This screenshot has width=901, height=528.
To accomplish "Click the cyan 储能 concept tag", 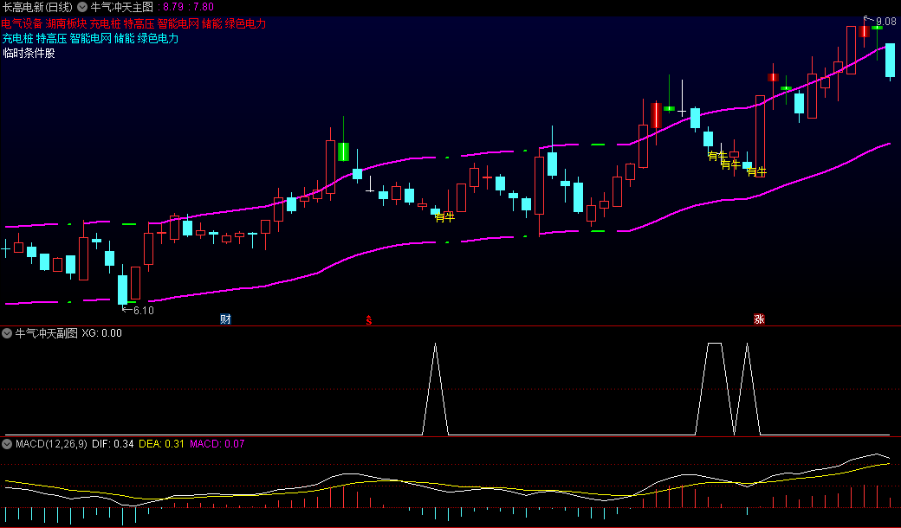I will [125, 39].
